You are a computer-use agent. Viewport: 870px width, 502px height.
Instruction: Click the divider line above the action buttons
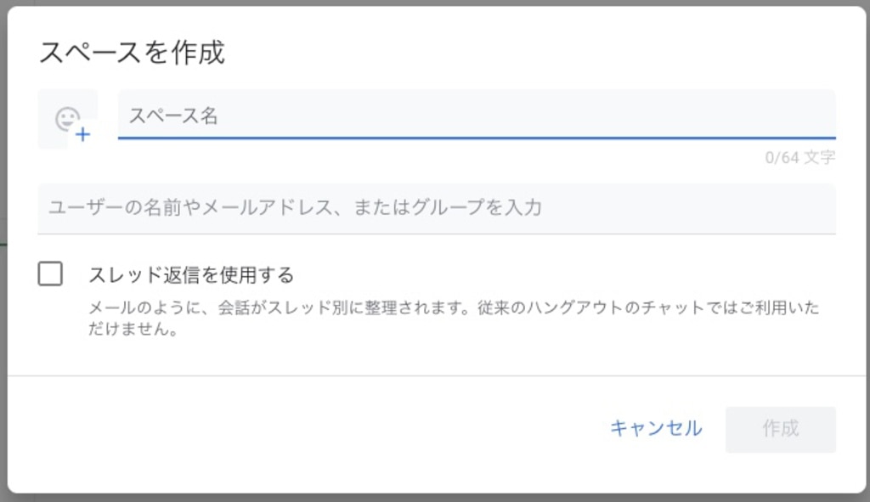pos(436,375)
